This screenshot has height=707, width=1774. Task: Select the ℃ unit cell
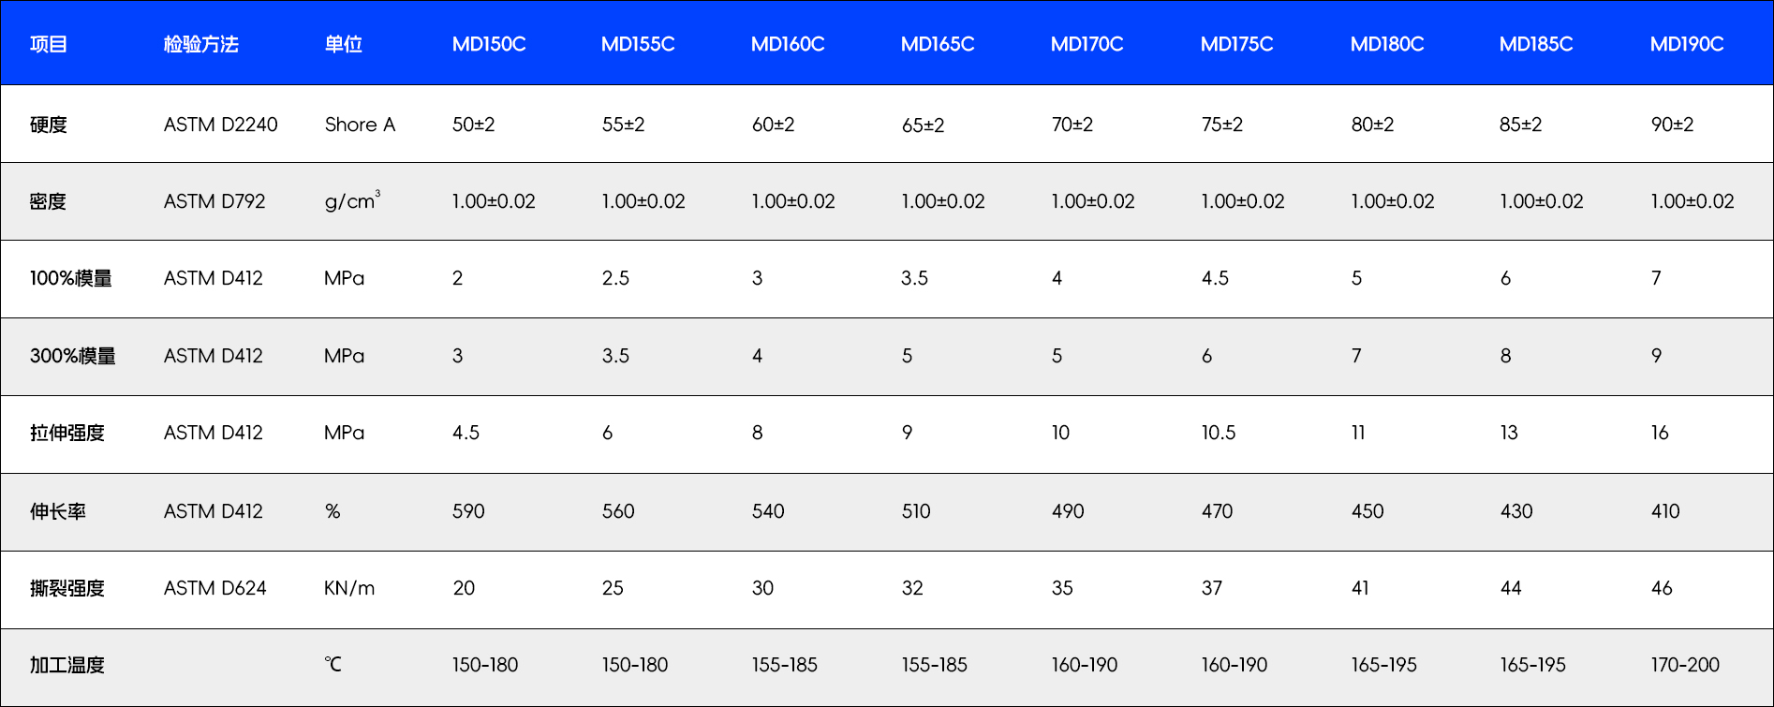click(333, 665)
